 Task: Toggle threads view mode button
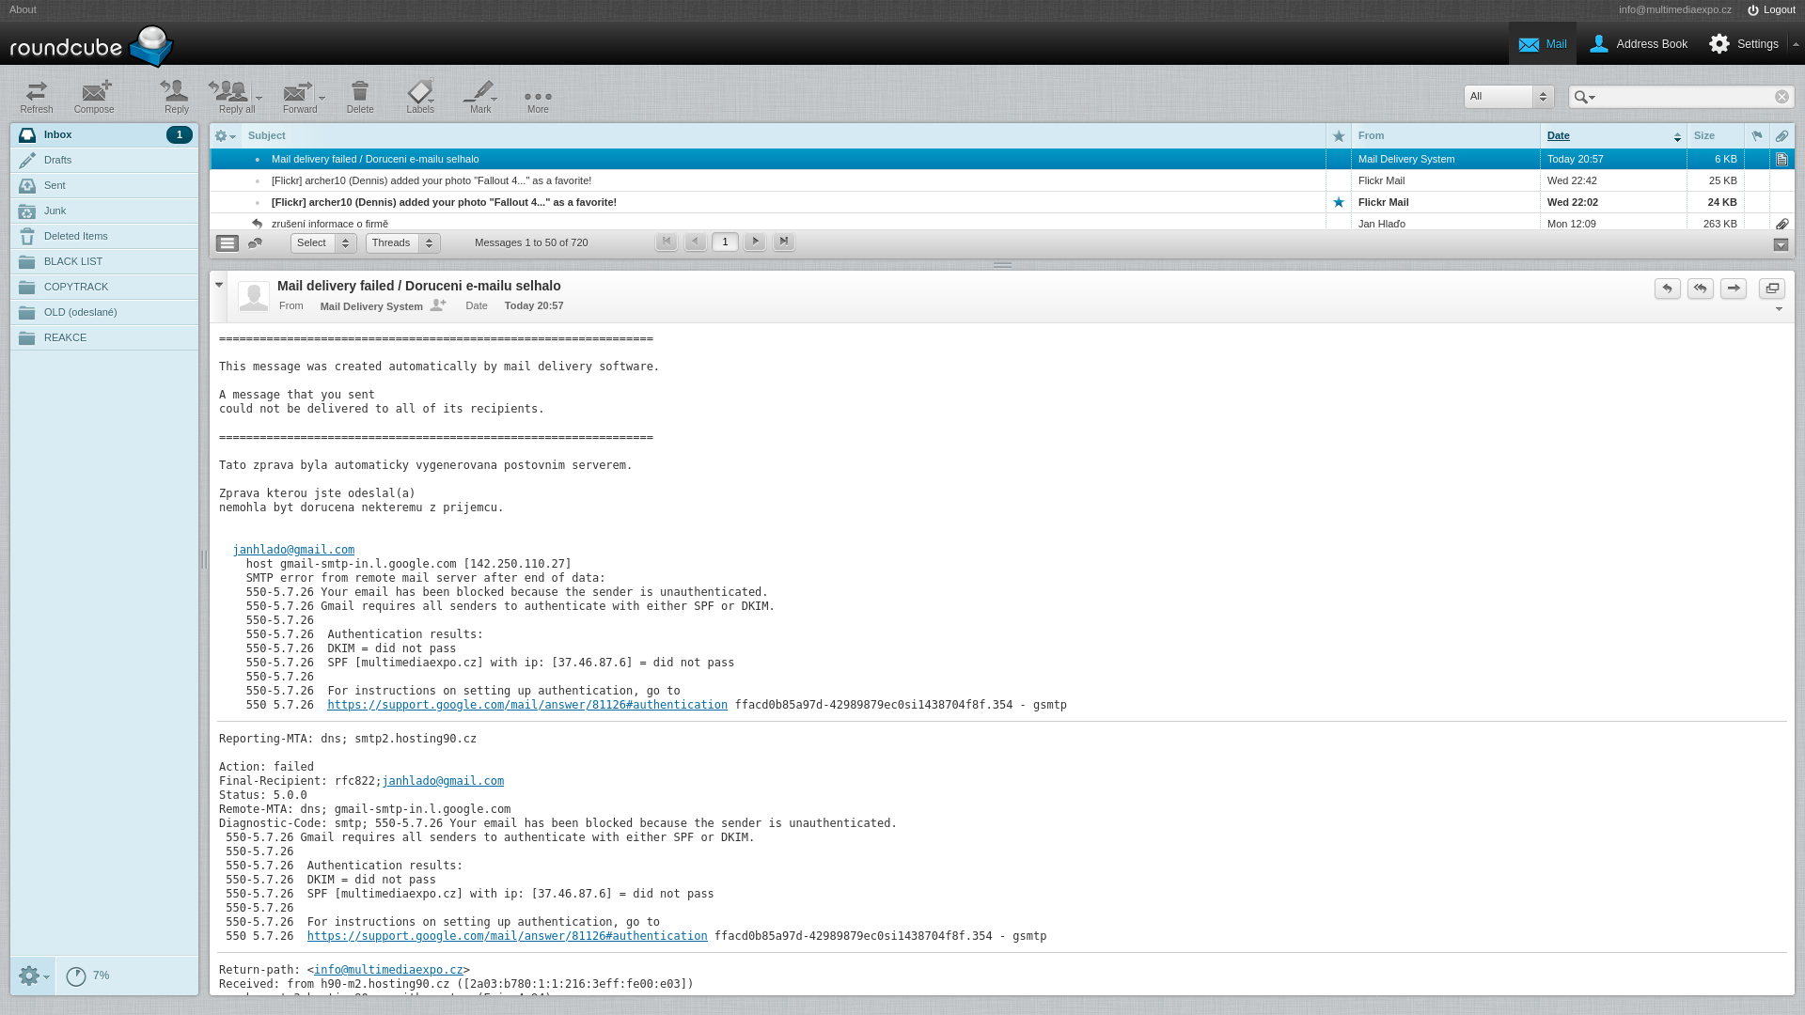[255, 243]
